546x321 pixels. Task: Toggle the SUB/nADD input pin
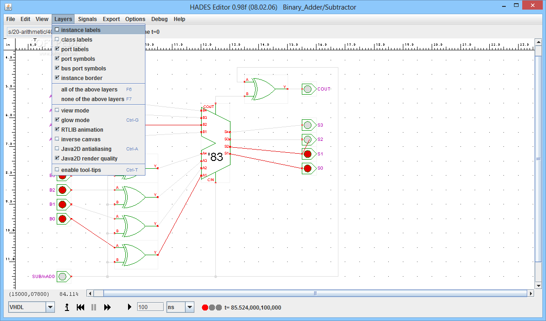pyautogui.click(x=64, y=277)
